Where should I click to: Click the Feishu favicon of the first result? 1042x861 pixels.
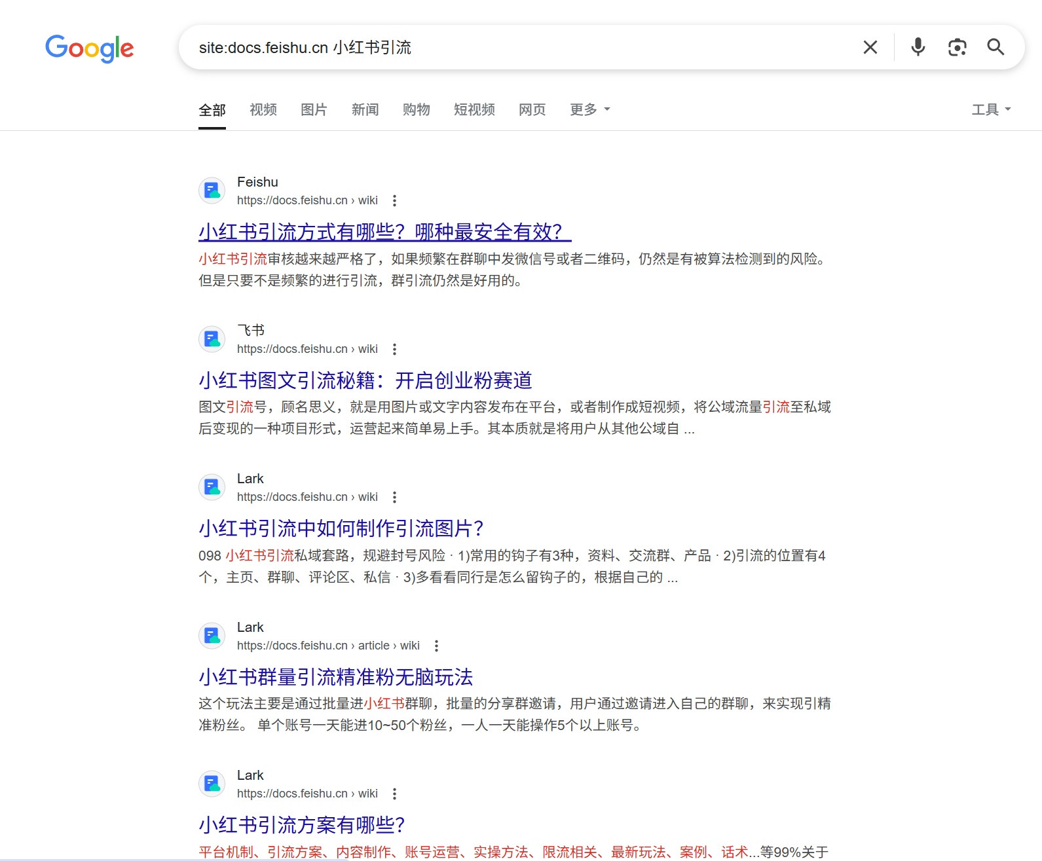point(212,191)
